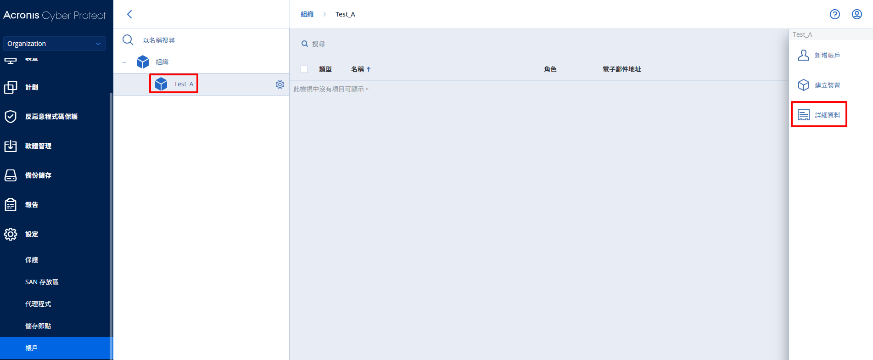
Task: Open SAN 存放區 submenu item
Action: pos(42,282)
